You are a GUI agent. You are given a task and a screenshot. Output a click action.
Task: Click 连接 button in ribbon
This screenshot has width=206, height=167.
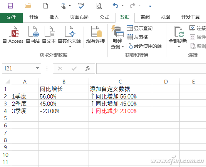tap(198, 28)
